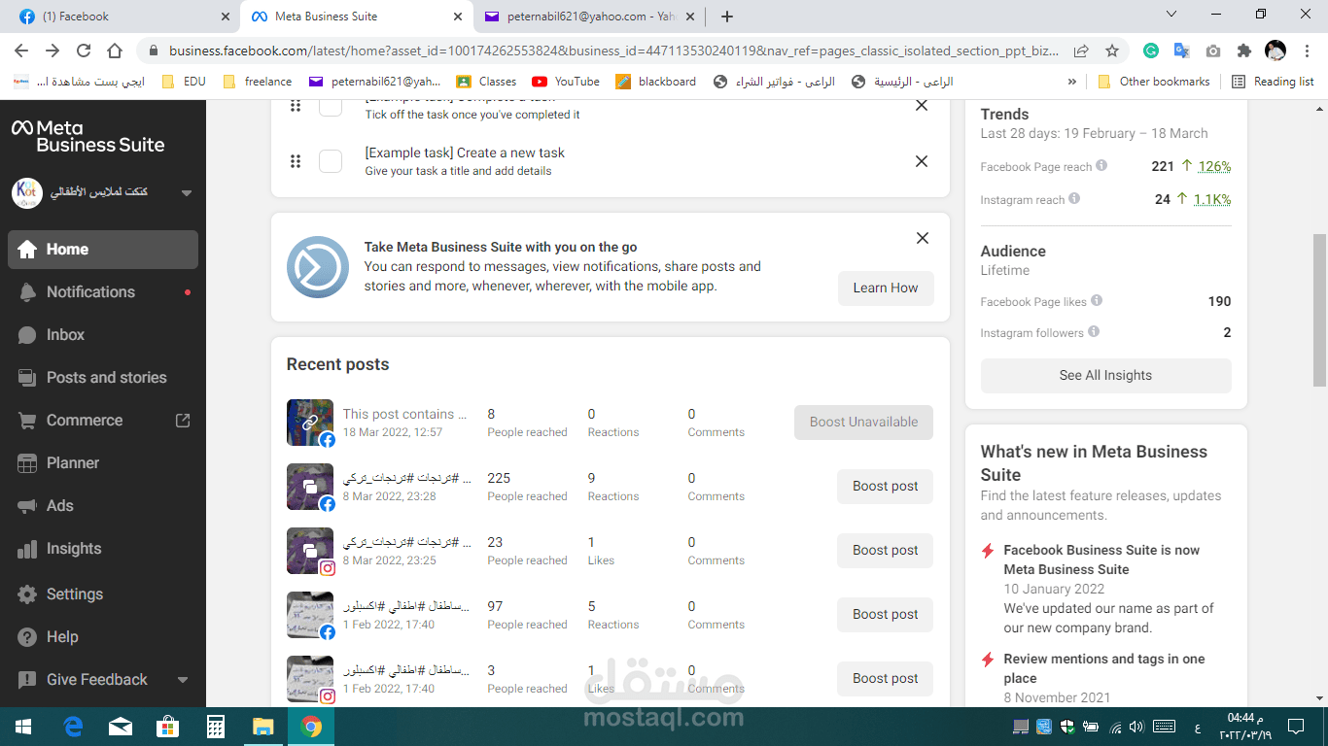Dismiss the Create a new task example
This screenshot has width=1328, height=746.
(x=922, y=161)
